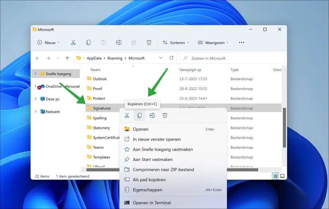Select the Spelling folder

[100, 118]
